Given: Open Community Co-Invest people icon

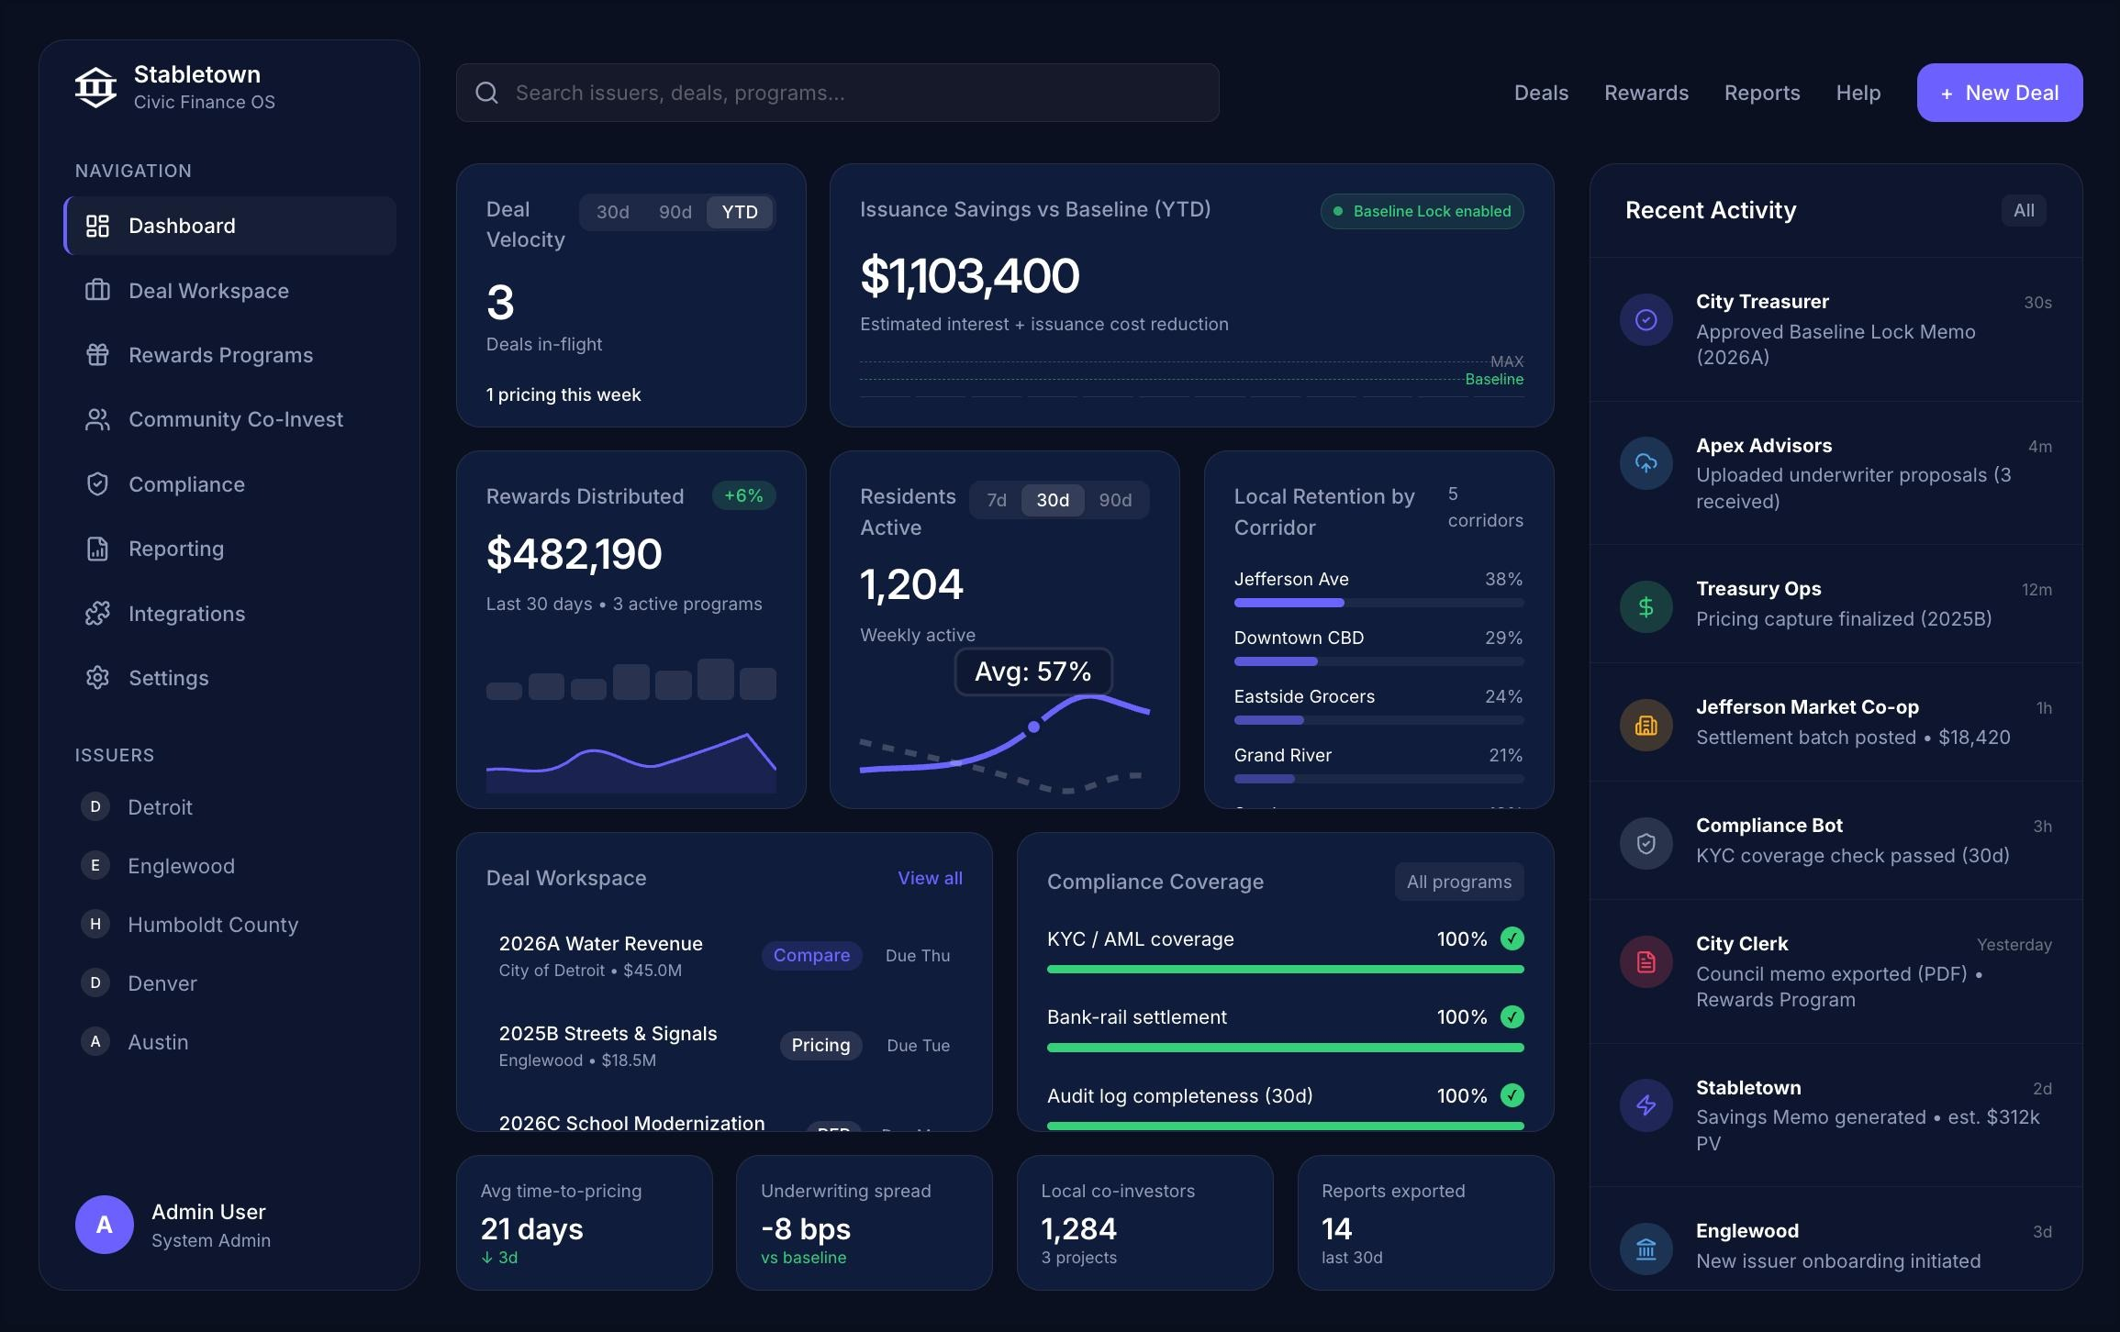Looking at the screenshot, I should pos(97,419).
